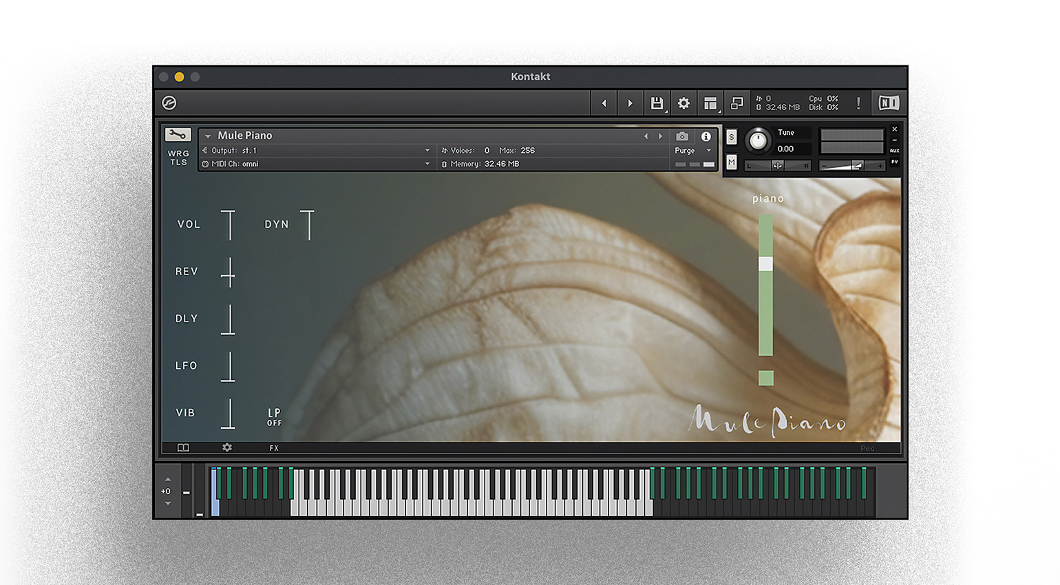Toggle the LP OFF switch
Image resolution: width=1060 pixels, height=585 pixels.
click(x=274, y=416)
